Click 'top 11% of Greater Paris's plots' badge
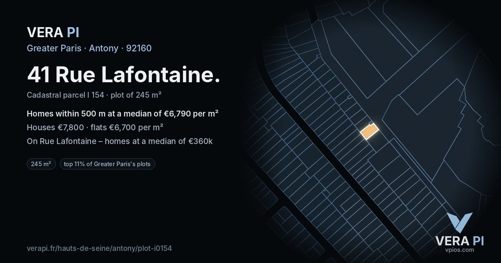The image size is (501, 263). click(107, 164)
